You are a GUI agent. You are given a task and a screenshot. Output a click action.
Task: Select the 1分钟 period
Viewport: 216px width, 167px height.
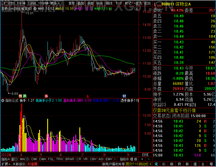click(x=21, y=3)
